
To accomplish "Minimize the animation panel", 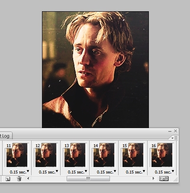I will click(170, 131).
